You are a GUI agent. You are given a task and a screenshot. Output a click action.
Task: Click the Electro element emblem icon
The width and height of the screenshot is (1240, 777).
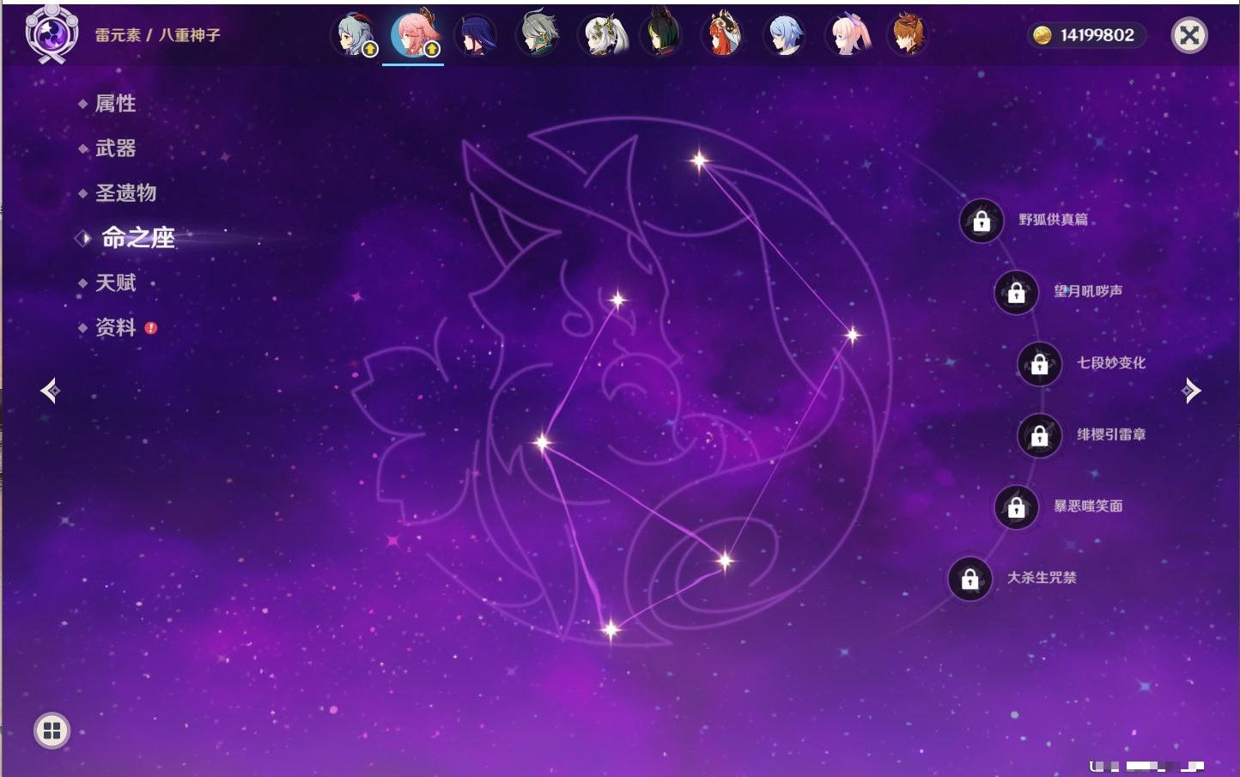(52, 34)
